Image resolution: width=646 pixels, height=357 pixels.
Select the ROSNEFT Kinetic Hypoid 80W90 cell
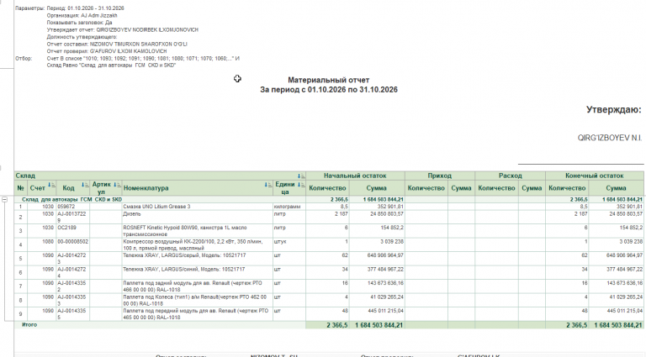[198, 231]
